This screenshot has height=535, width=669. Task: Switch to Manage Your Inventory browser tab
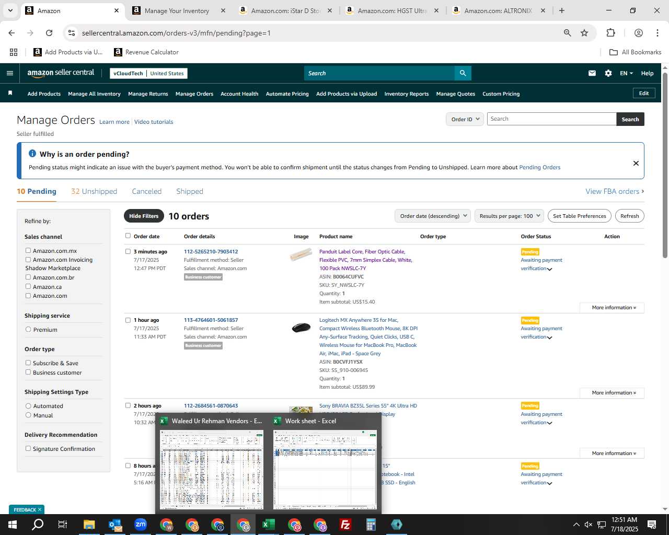[177, 10]
